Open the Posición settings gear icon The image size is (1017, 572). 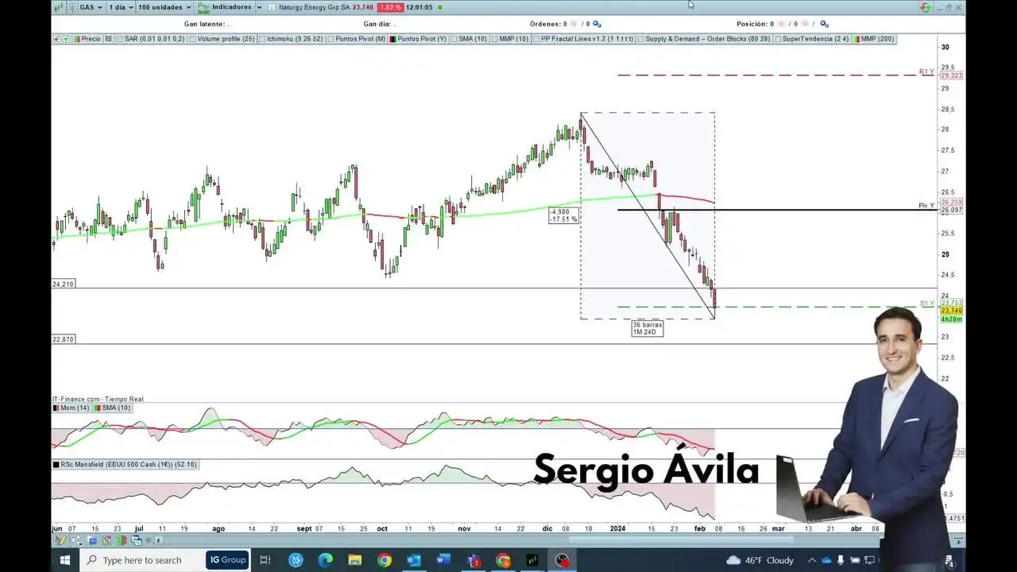pyautogui.click(x=824, y=24)
